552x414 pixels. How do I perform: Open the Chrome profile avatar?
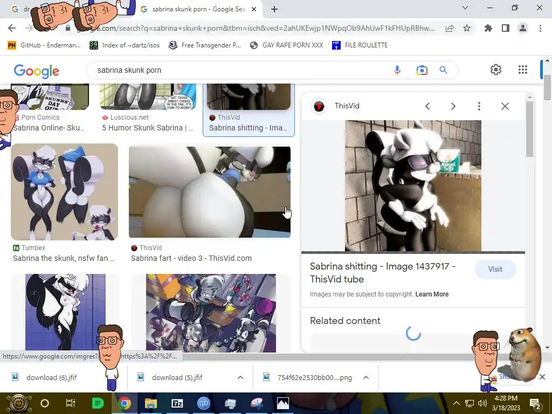coord(523,28)
